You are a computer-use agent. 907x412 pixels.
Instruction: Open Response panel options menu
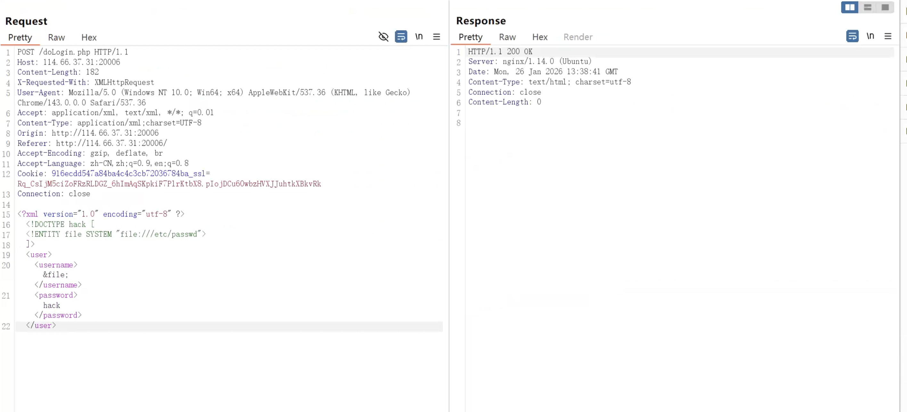pyautogui.click(x=888, y=36)
